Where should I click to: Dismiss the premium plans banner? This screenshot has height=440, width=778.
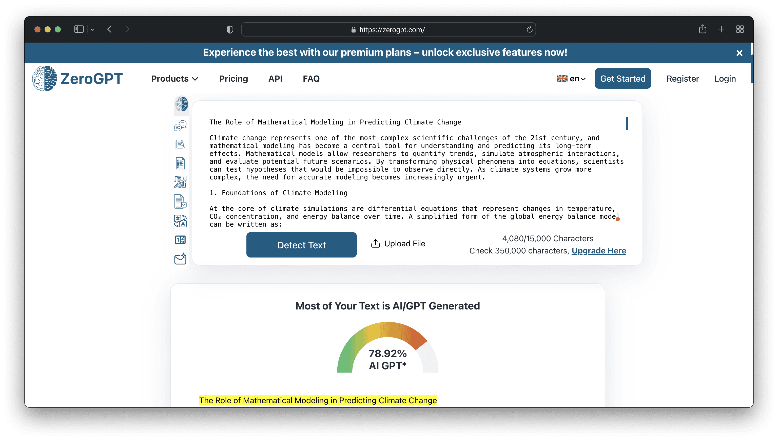[x=739, y=53]
